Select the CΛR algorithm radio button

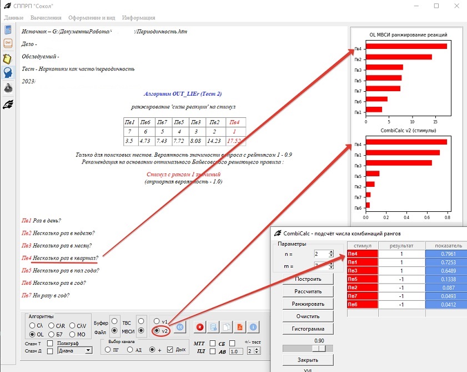pyautogui.click(x=51, y=325)
